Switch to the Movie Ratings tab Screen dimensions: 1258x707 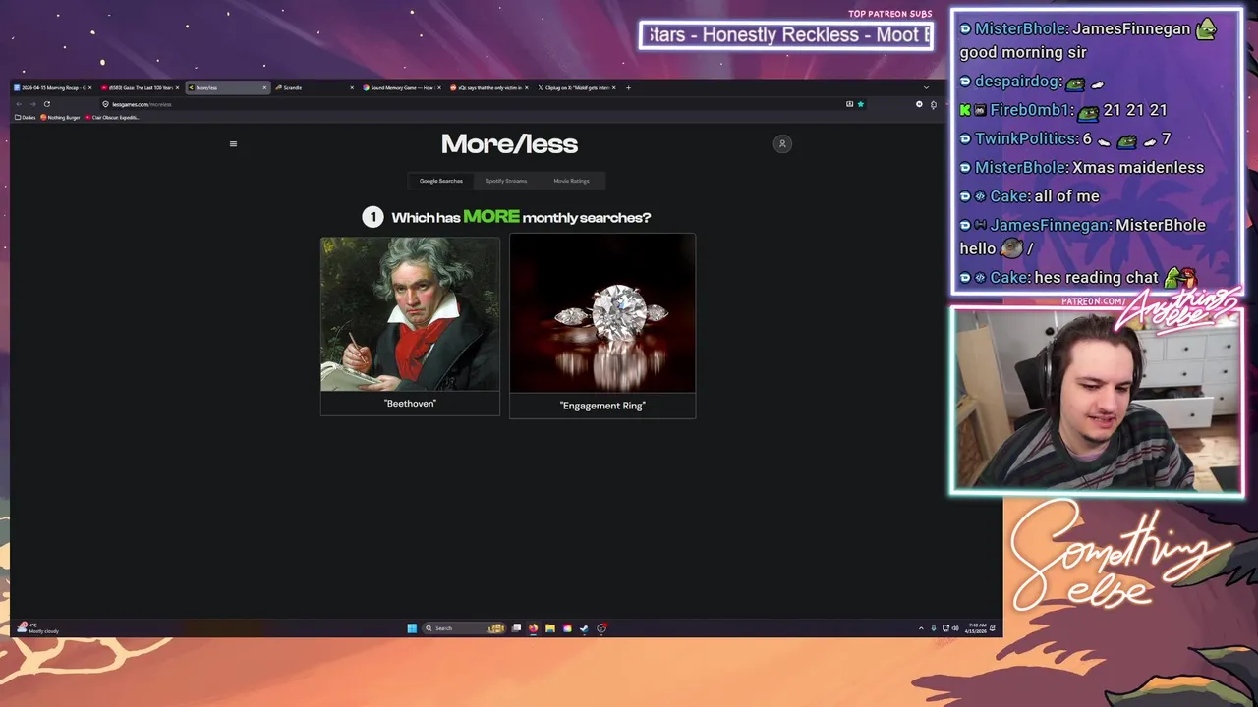click(571, 181)
